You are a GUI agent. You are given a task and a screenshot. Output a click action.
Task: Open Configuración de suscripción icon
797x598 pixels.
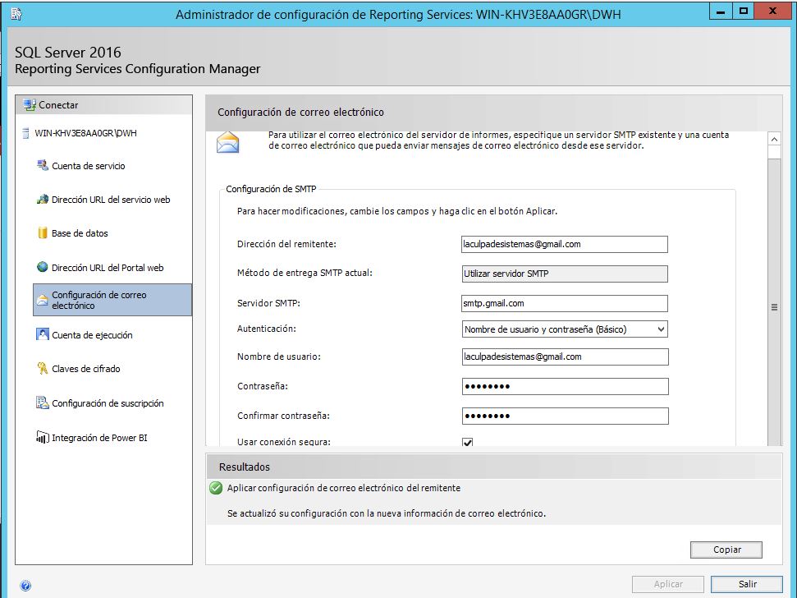(43, 403)
